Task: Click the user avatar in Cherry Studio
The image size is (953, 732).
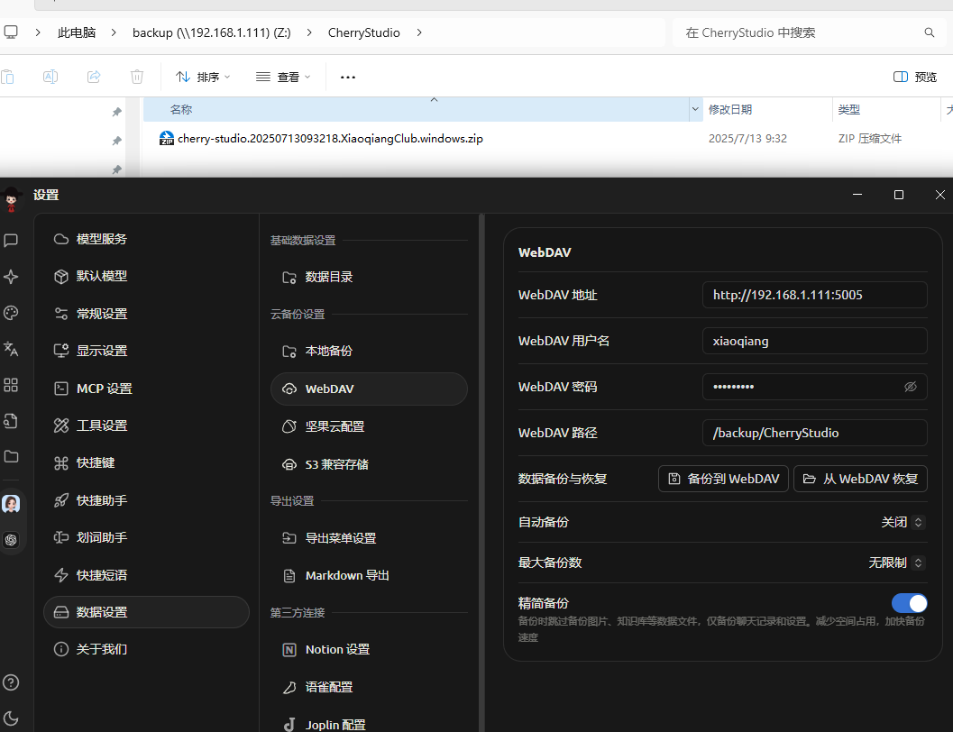Action: 11,198
